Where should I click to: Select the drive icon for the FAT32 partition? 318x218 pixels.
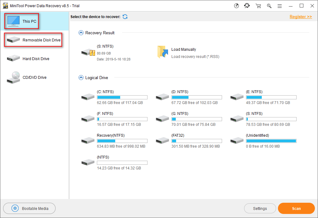click(162, 140)
